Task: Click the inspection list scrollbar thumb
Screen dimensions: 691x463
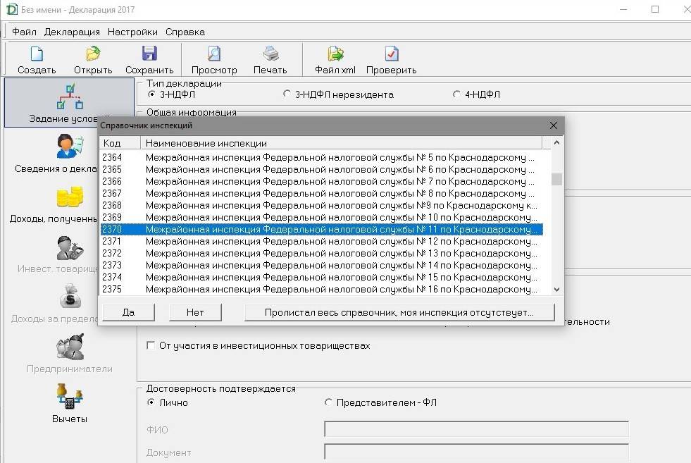Action: [556, 179]
